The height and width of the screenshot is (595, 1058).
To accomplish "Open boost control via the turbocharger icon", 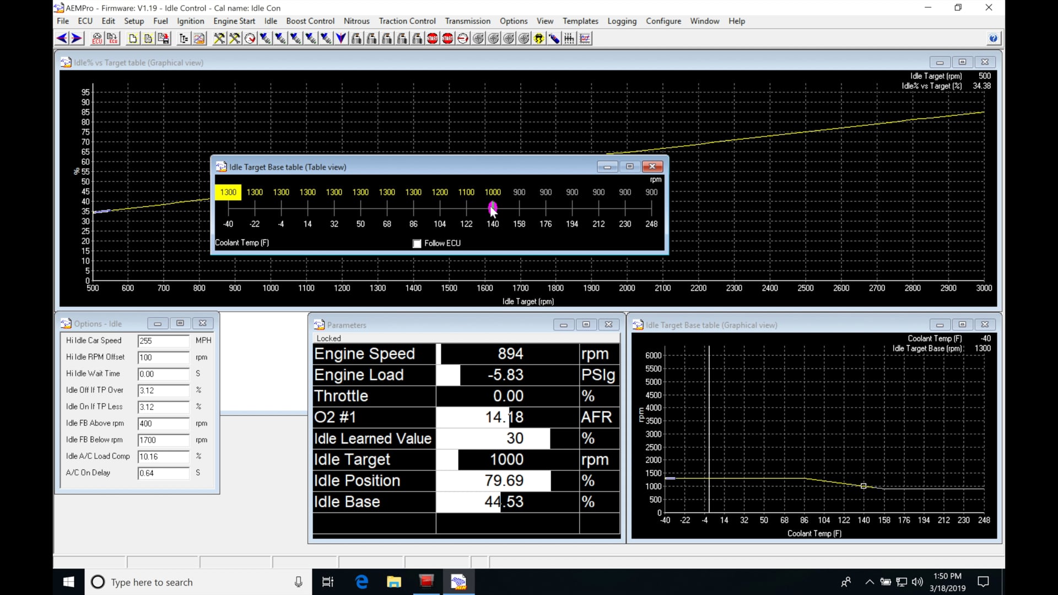I will [478, 38].
